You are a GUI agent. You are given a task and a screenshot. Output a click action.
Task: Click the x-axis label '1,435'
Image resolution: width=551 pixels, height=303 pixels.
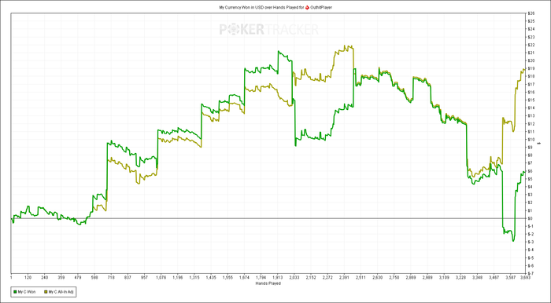pyautogui.click(x=211, y=277)
